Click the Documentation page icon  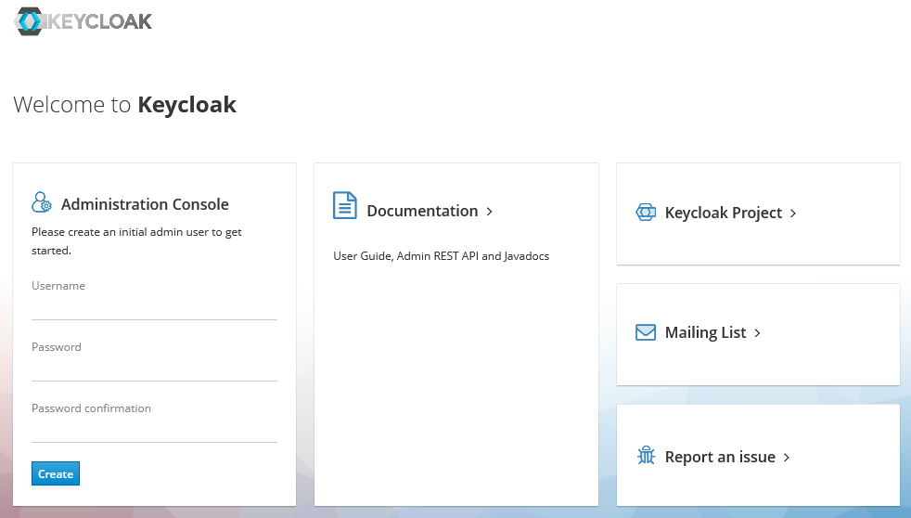pyautogui.click(x=344, y=205)
